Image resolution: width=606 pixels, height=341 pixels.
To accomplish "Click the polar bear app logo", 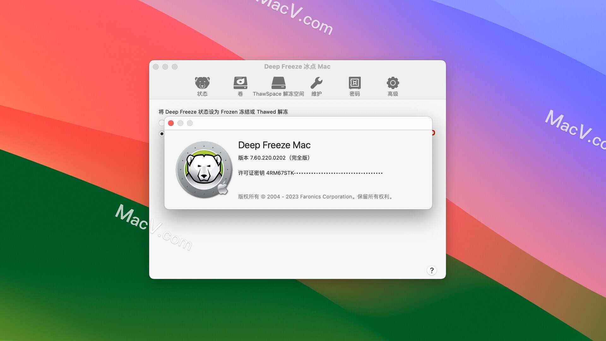I will [204, 170].
